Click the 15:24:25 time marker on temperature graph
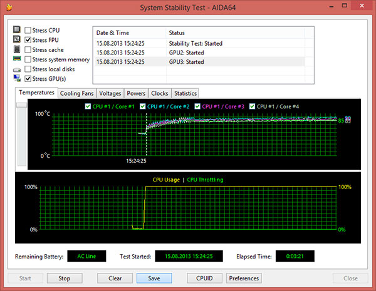 tap(136, 161)
